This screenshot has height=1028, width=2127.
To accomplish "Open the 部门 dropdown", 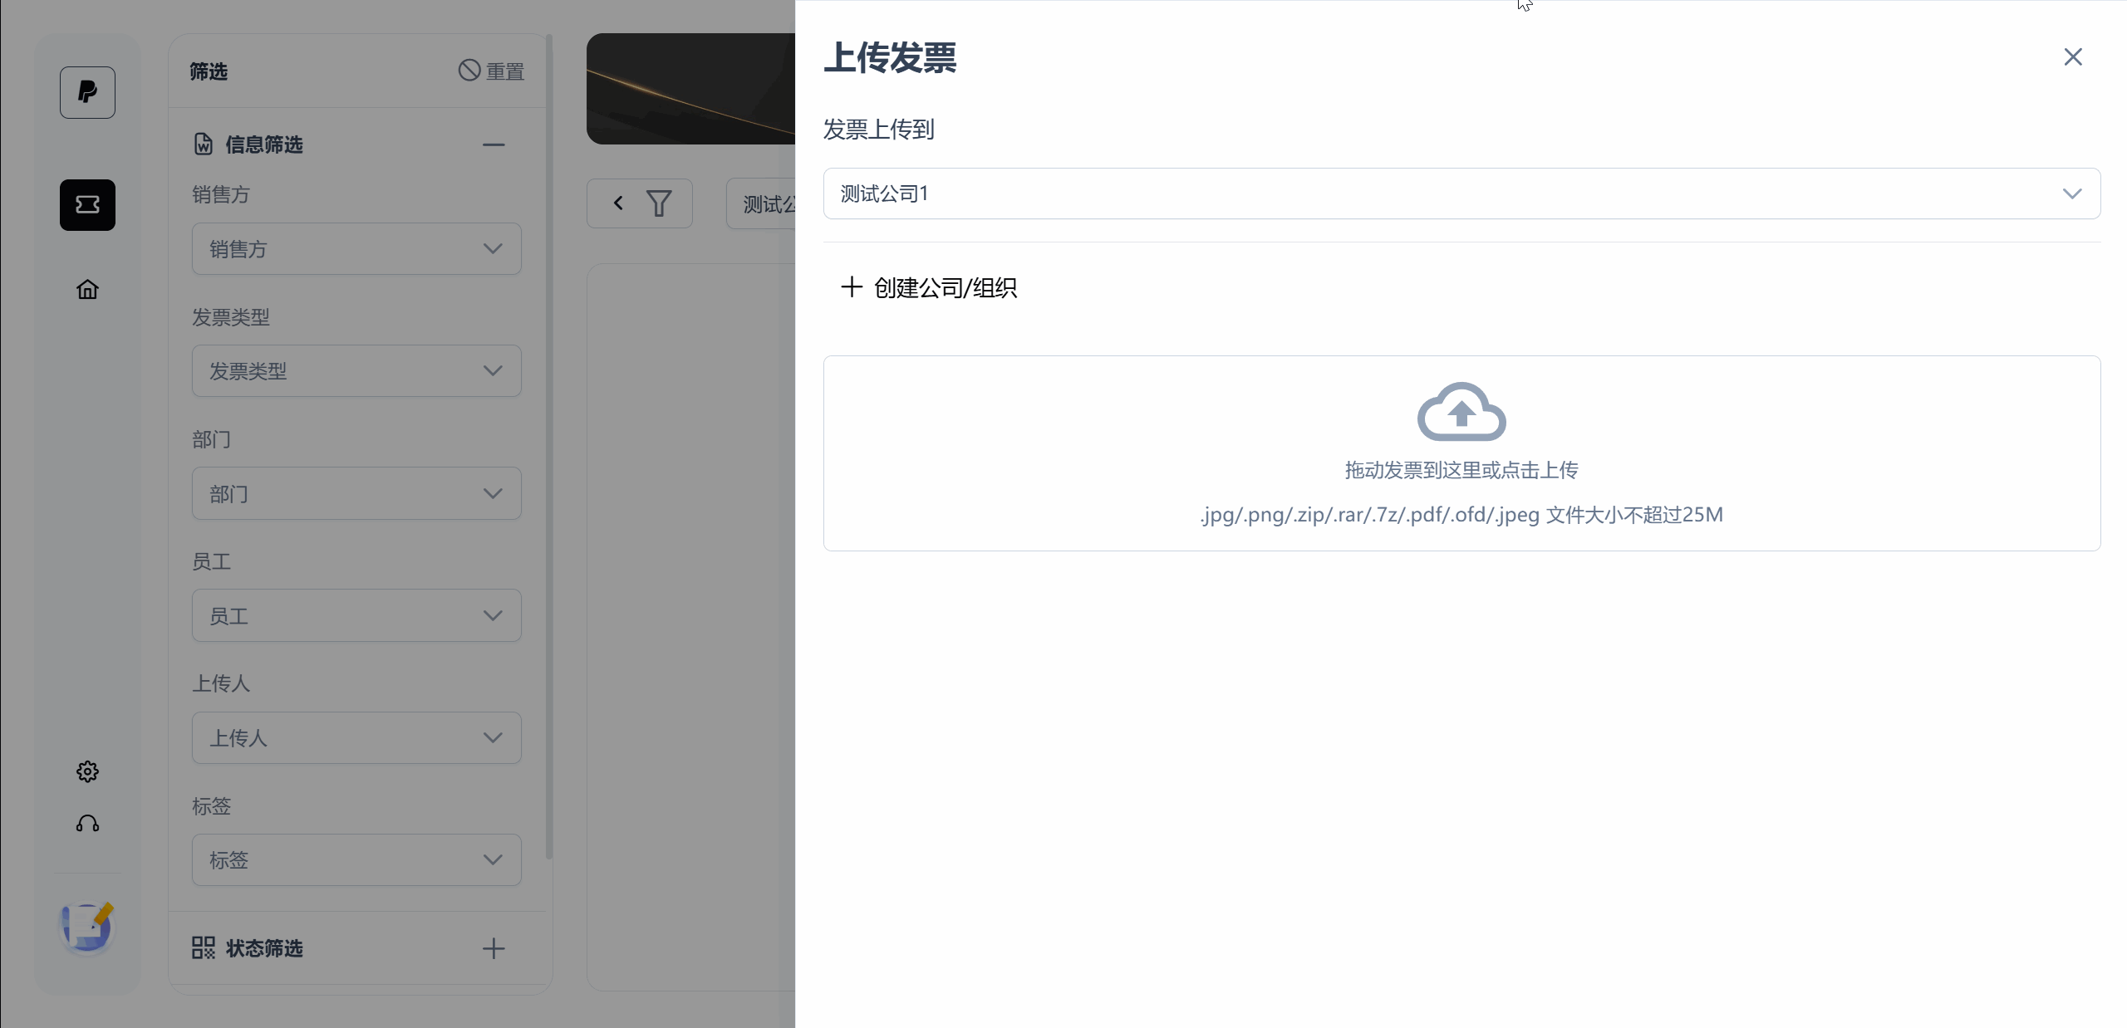I will click(356, 493).
